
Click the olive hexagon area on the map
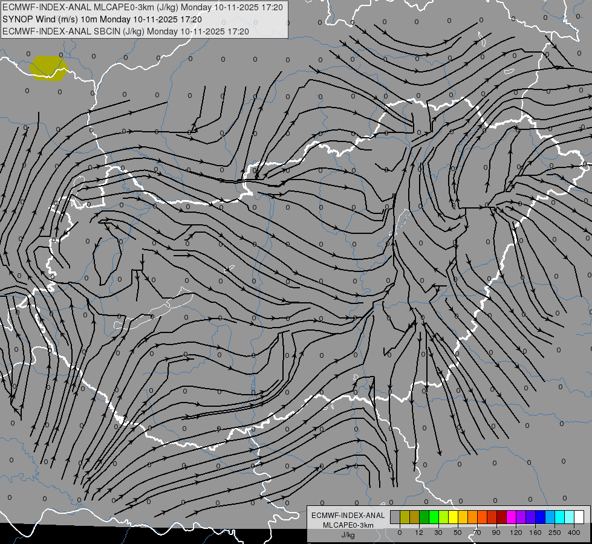point(48,68)
